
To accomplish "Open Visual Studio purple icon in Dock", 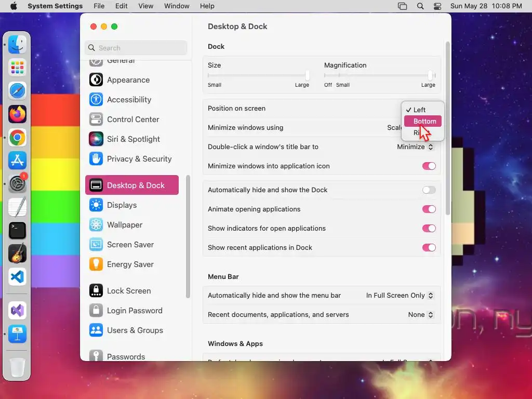I will point(17,311).
